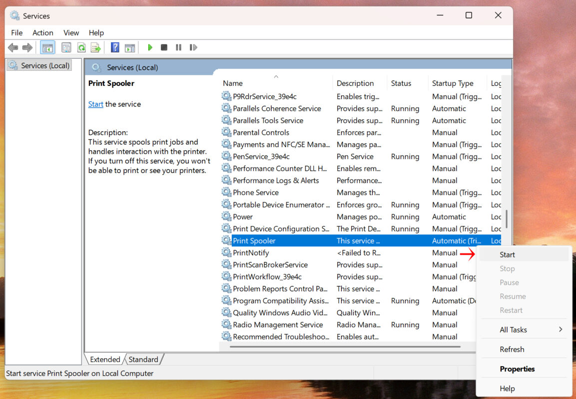Image resolution: width=576 pixels, height=399 pixels.
Task: Click the gear icon beside Radio Management Service
Action: click(x=226, y=325)
